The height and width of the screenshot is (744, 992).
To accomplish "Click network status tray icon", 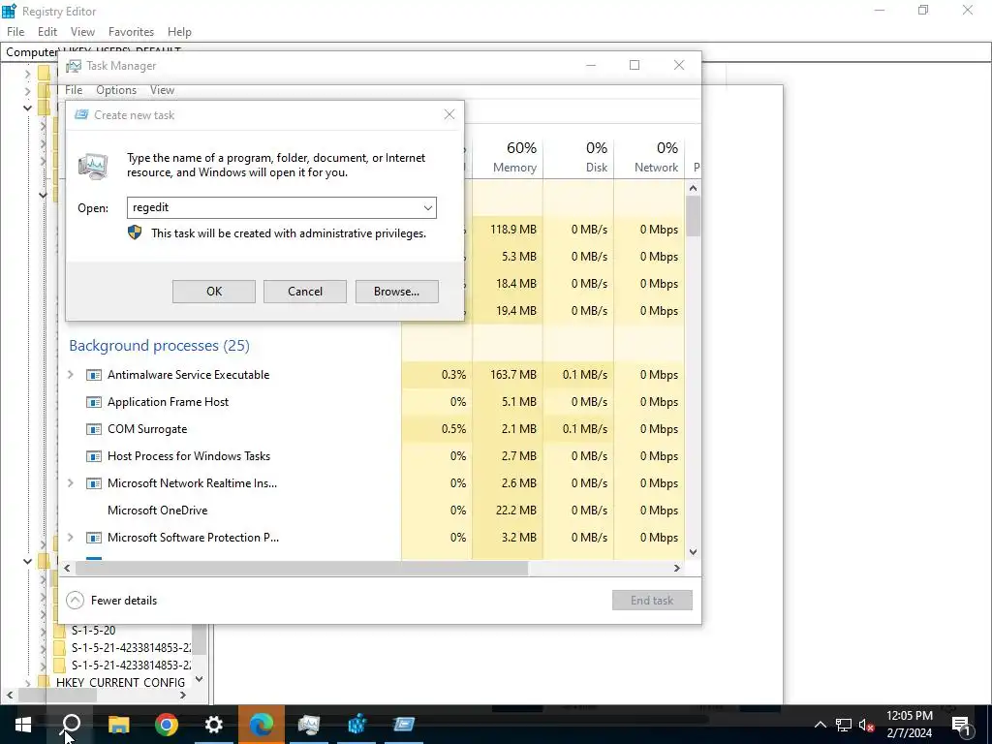I will pos(844,725).
